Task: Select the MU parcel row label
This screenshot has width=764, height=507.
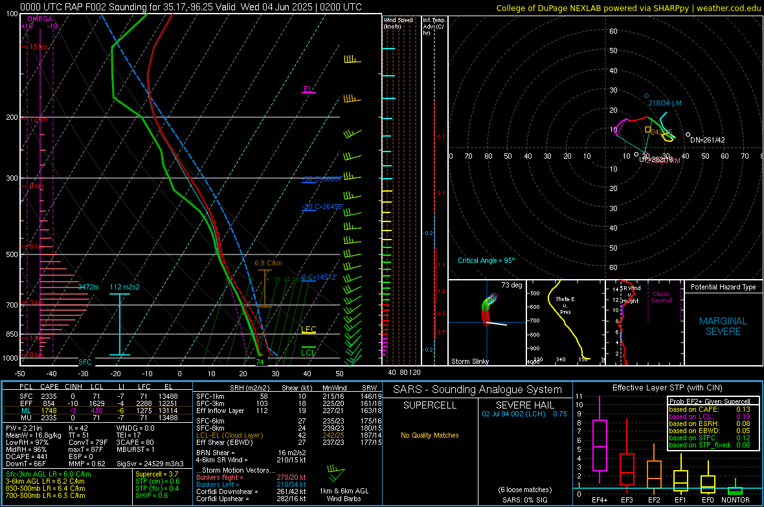Action: point(26,418)
